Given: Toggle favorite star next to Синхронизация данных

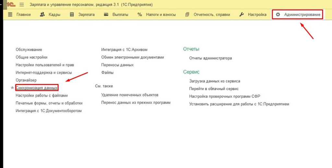Looking at the screenshot, I should [x=12, y=88].
